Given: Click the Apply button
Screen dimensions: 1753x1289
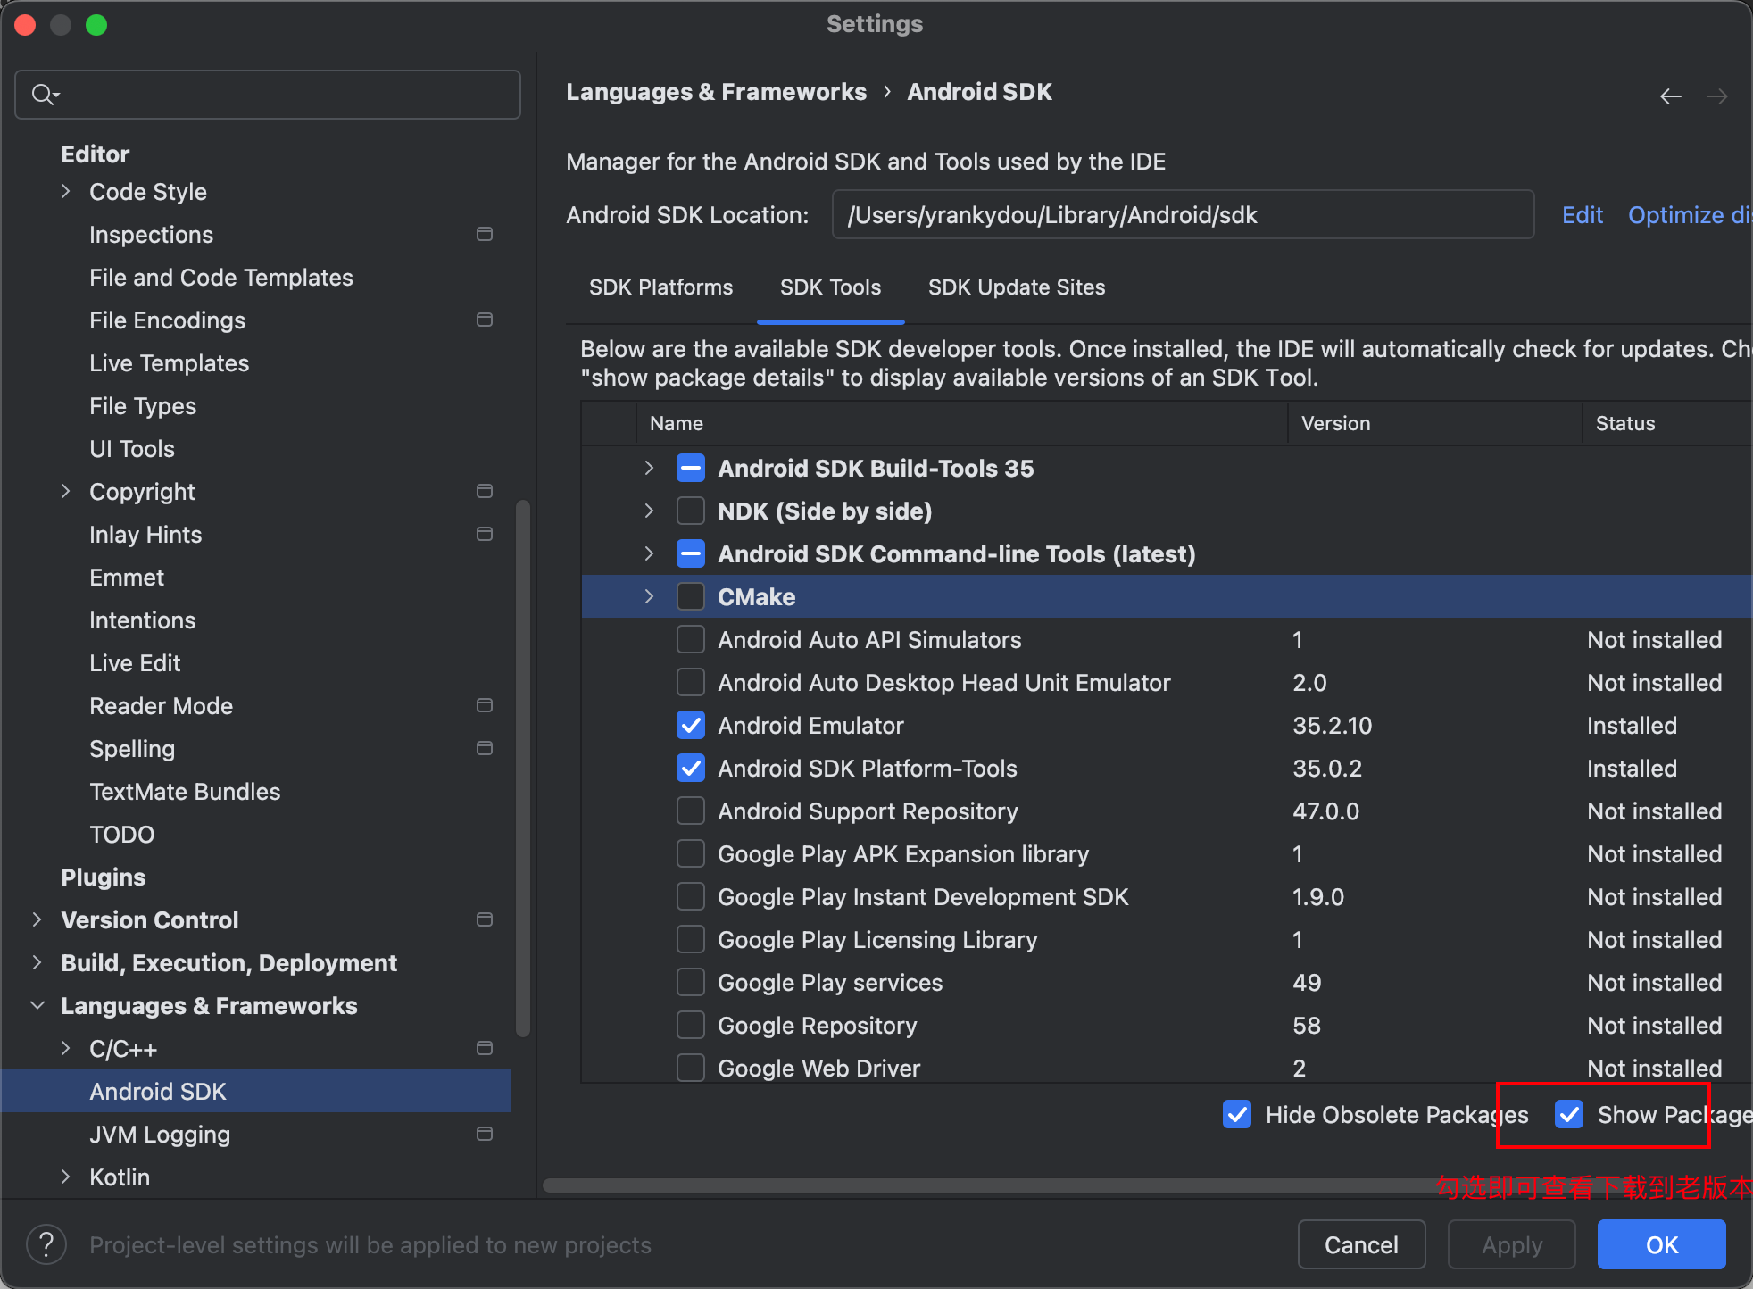Looking at the screenshot, I should (1512, 1244).
